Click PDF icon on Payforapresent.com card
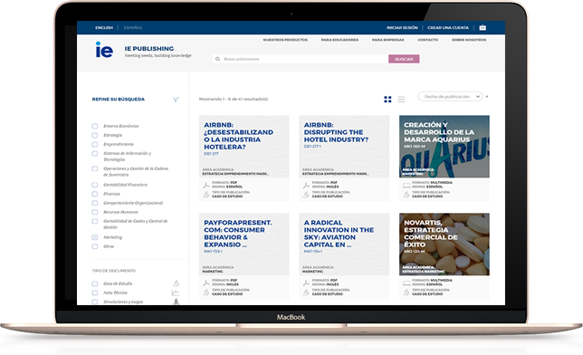583x355 pixels. click(206, 283)
